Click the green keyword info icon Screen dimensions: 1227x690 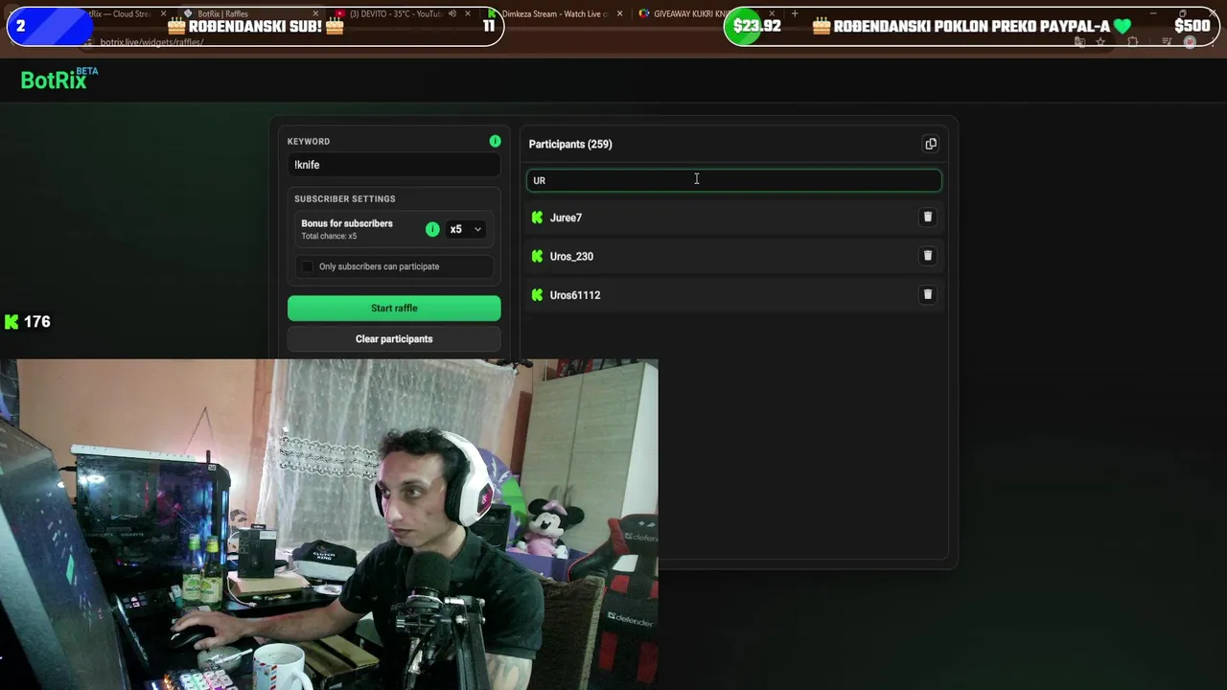pyautogui.click(x=495, y=141)
